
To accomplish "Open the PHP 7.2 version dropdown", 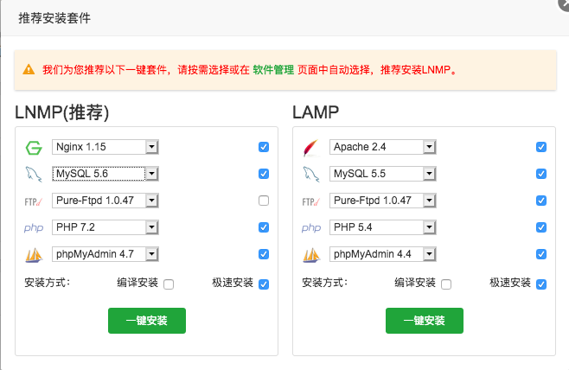I will coord(105,227).
